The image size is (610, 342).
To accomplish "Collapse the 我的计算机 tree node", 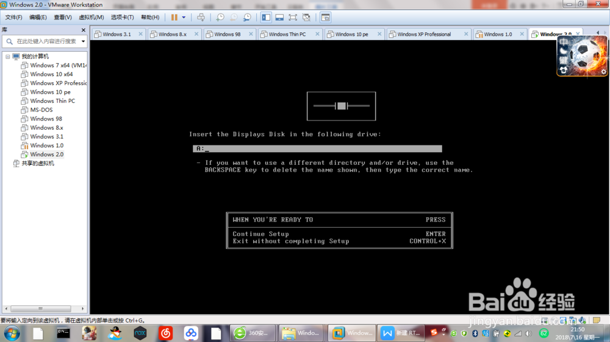I will click(x=7, y=57).
